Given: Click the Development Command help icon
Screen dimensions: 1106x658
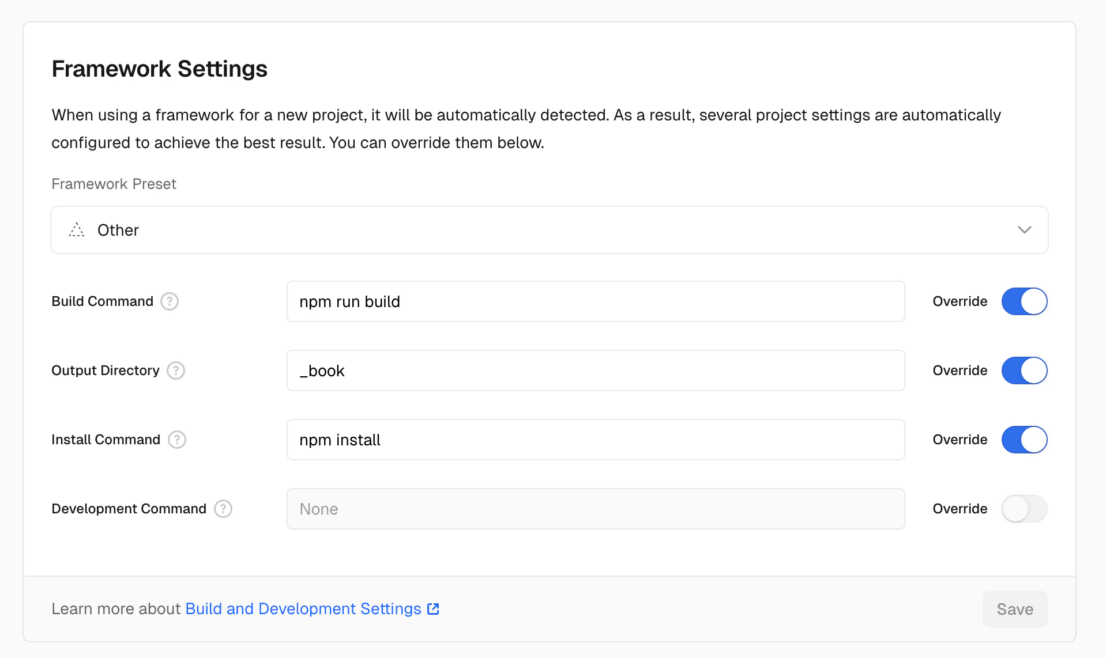Looking at the screenshot, I should click(223, 509).
